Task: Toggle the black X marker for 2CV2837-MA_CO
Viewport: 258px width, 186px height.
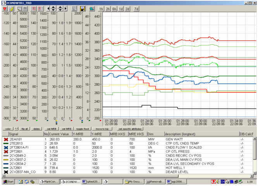Action: 5,172
